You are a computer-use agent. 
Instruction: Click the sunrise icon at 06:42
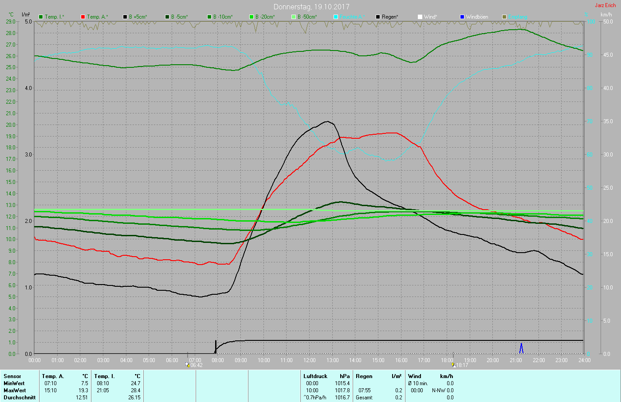(188, 365)
